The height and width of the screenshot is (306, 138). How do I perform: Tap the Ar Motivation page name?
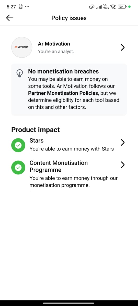pos(54,44)
